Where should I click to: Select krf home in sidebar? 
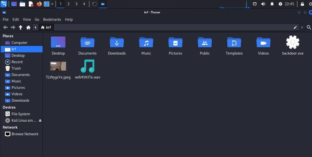(22, 49)
